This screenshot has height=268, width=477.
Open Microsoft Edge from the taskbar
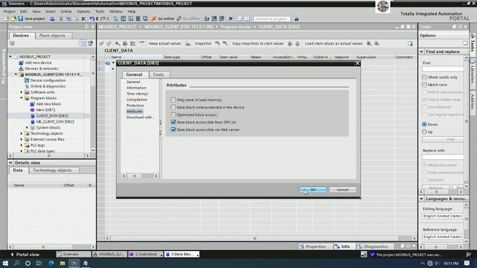[51, 263]
